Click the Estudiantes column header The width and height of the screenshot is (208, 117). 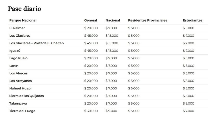coord(192,20)
